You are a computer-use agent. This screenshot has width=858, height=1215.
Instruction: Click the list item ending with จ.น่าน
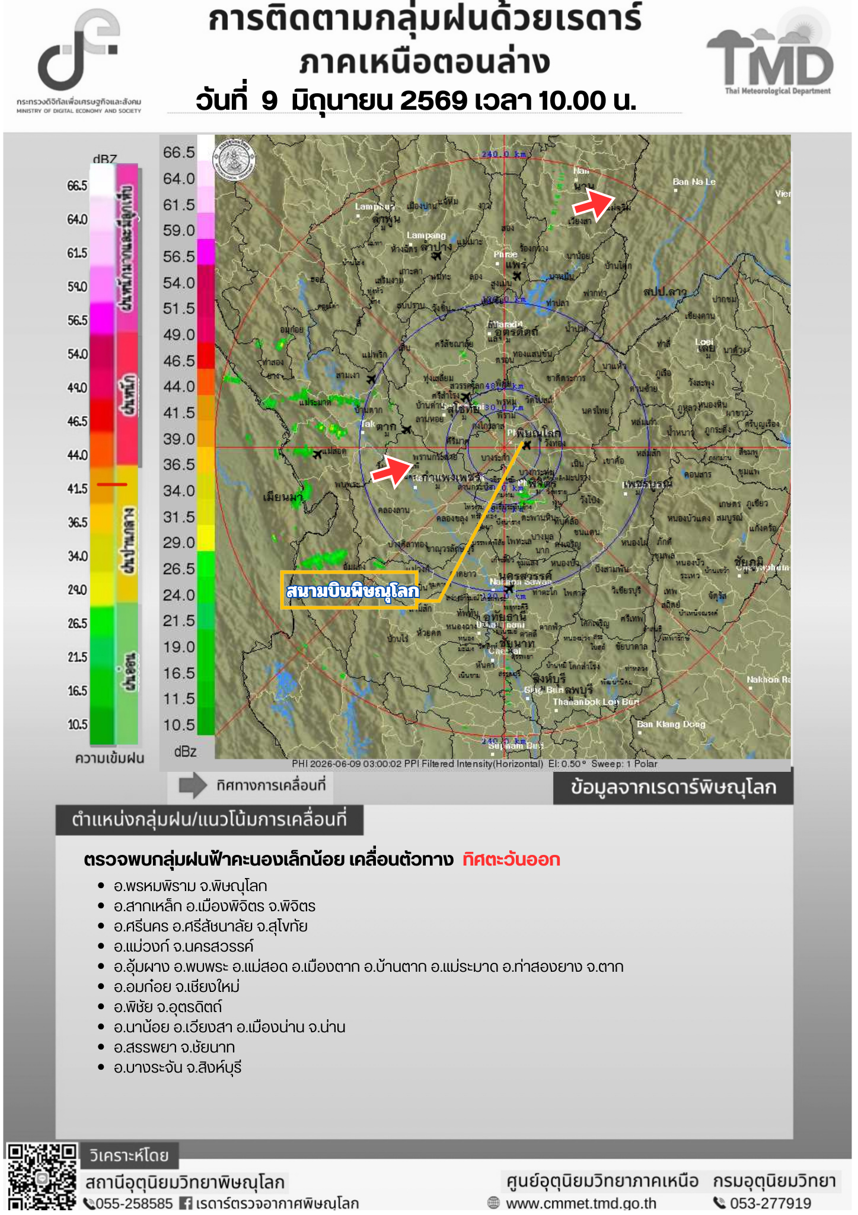tap(229, 1028)
